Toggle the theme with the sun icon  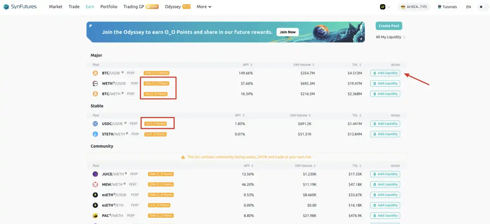[x=482, y=6]
